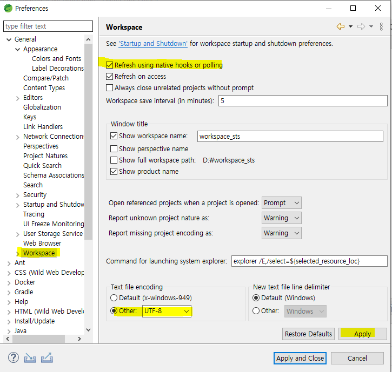The image size is (392, 372).
Task: Open the 'Startup and Shutdown' link
Action: 153,43
